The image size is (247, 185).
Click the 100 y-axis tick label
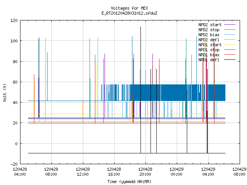14,41
